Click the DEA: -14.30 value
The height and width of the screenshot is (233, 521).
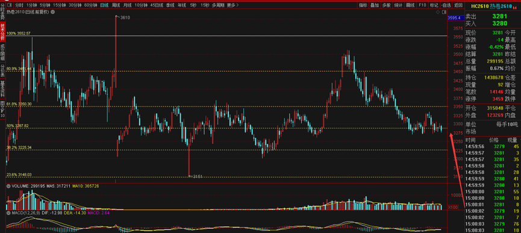tap(75, 213)
